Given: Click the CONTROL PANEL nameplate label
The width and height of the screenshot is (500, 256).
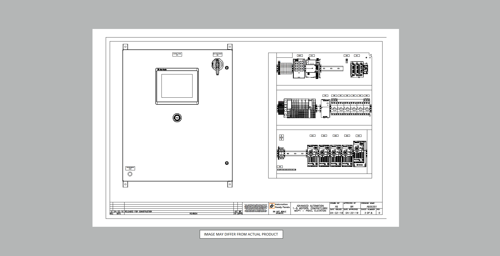Looking at the screenshot, I should (177, 54).
